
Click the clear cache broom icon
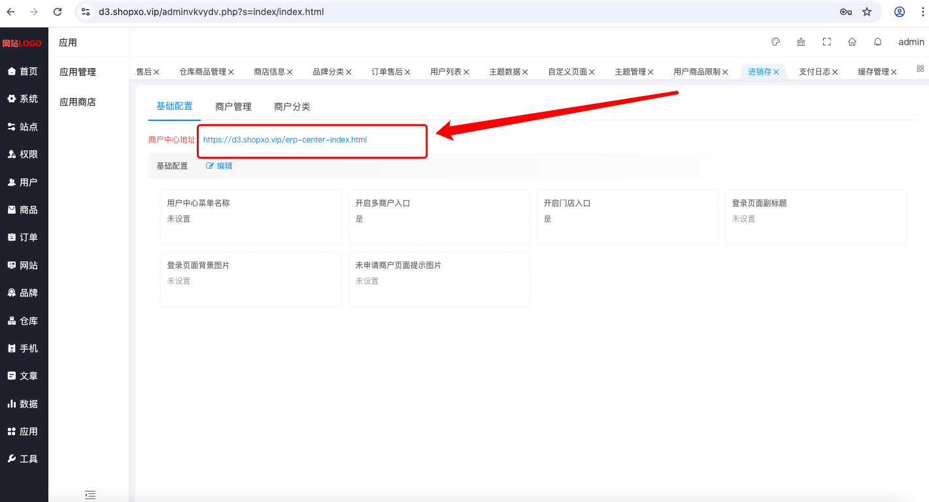801,42
